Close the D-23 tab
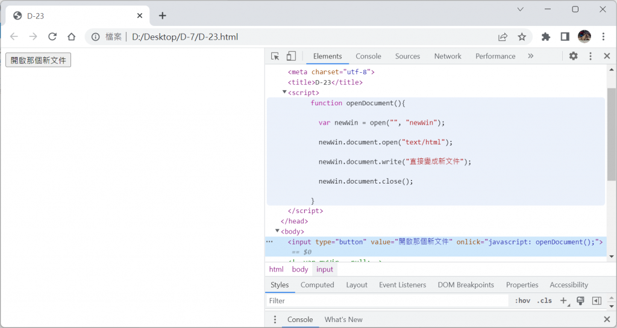This screenshot has width=617, height=328. coord(140,16)
